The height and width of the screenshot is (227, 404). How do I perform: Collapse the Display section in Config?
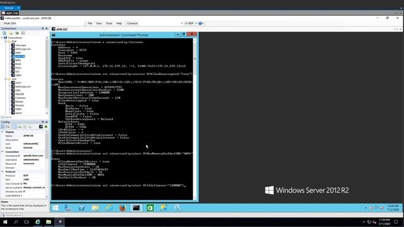[x=3, y=132]
